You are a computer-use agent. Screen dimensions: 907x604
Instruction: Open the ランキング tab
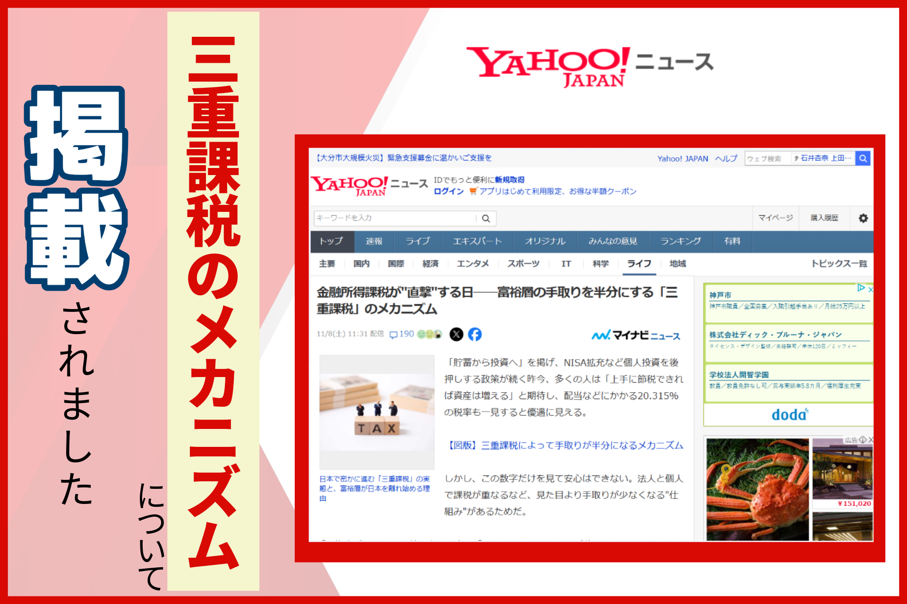pyautogui.click(x=681, y=241)
